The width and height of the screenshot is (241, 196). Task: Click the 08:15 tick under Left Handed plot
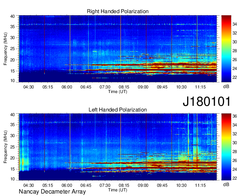coord(124,185)
